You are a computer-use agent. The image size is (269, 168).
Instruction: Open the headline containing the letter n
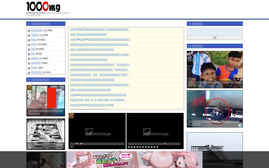pyautogui.click(x=92, y=80)
